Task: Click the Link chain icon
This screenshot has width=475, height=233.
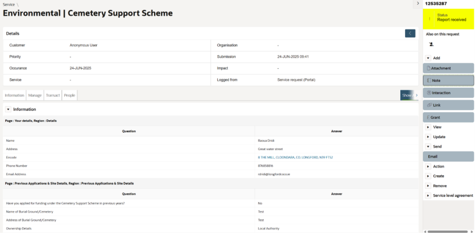Action: pos(429,105)
